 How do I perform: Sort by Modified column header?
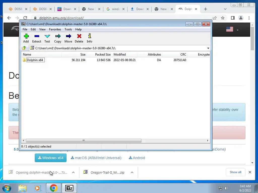click(x=124, y=55)
